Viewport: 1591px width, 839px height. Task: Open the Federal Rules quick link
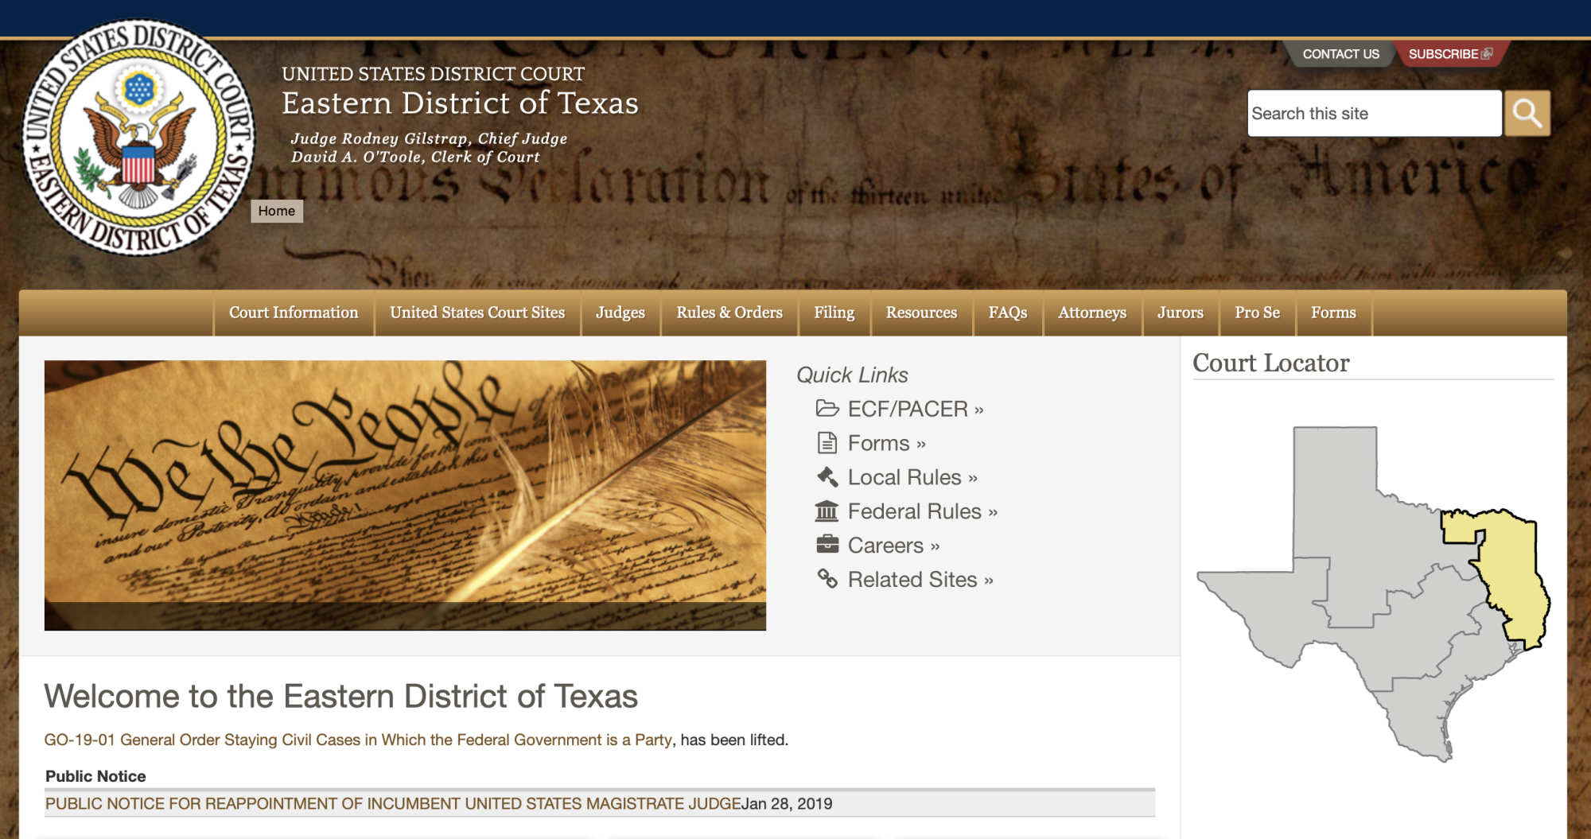[923, 511]
